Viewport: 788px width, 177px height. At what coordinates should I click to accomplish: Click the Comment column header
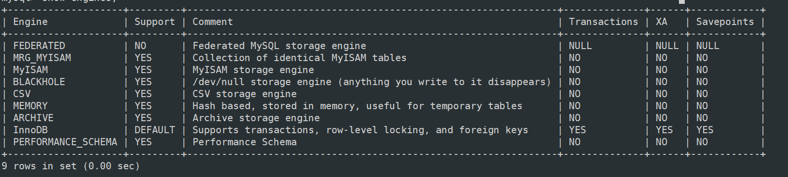pos(212,22)
